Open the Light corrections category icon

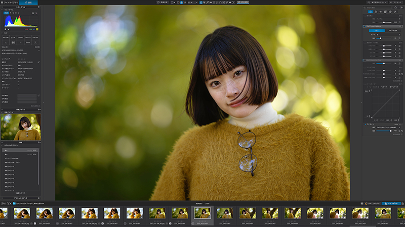[371, 12]
